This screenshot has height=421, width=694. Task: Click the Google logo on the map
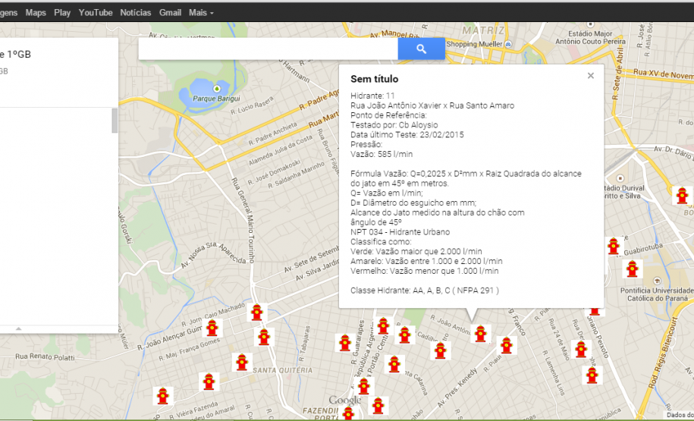pyautogui.click(x=345, y=401)
